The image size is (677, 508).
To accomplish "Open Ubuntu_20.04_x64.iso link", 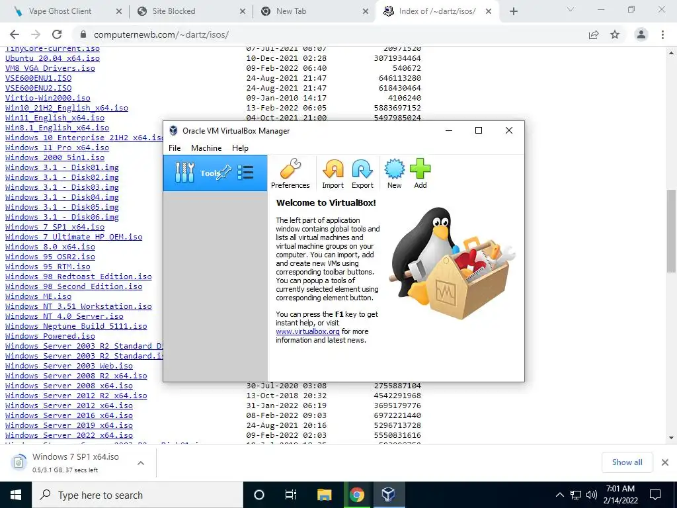I will click(52, 58).
